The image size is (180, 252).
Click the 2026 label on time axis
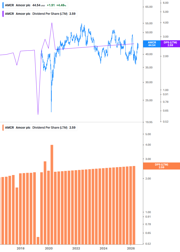[131, 248]
